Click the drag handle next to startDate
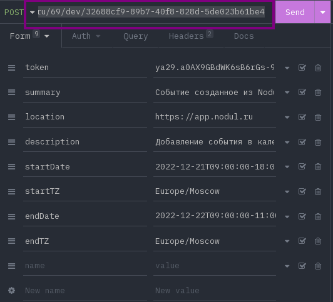This screenshot has width=333, height=302. (x=11, y=167)
